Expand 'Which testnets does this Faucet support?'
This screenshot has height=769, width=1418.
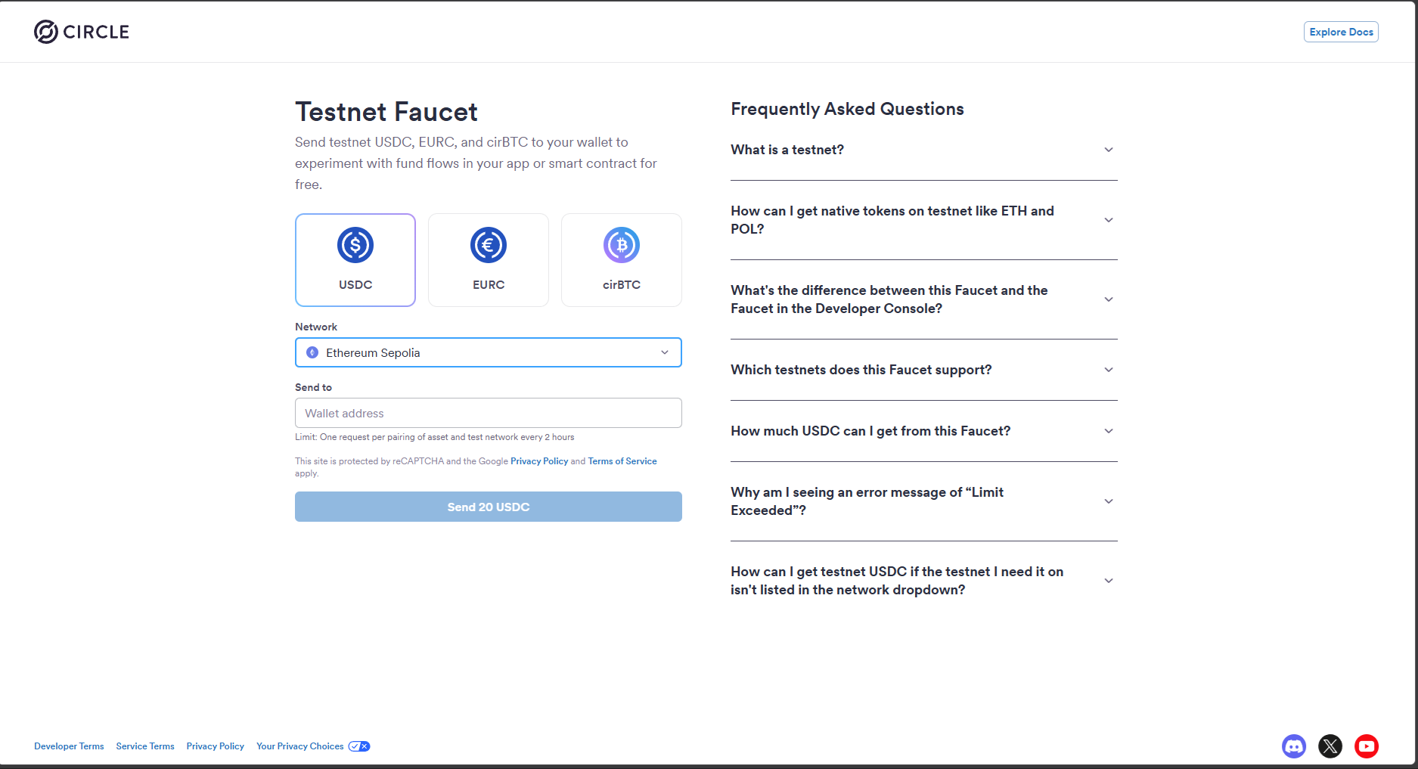coord(924,370)
